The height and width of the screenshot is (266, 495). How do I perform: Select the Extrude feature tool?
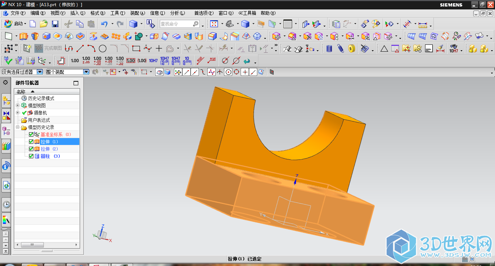(24, 36)
